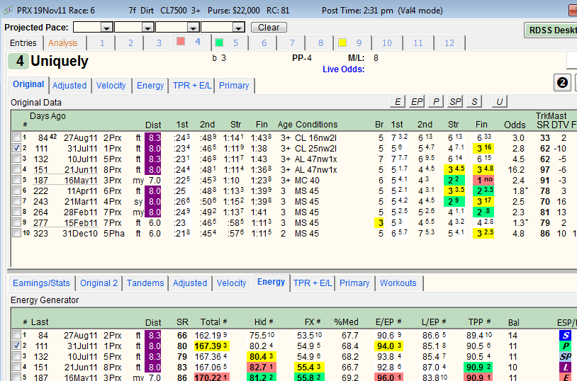Click highlighted Total 167.39 cell
This screenshot has height=381, width=577.
coord(211,346)
